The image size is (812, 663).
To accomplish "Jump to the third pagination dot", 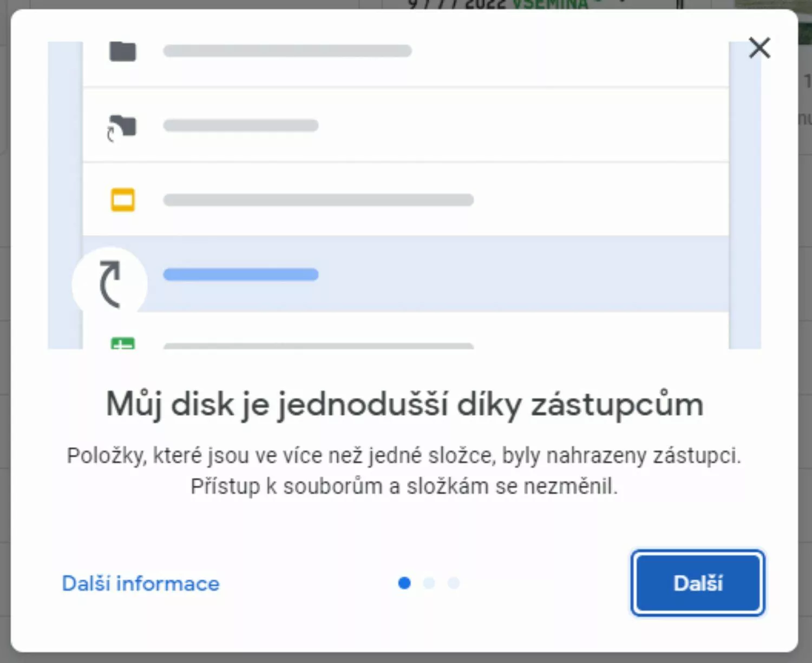I will click(454, 583).
